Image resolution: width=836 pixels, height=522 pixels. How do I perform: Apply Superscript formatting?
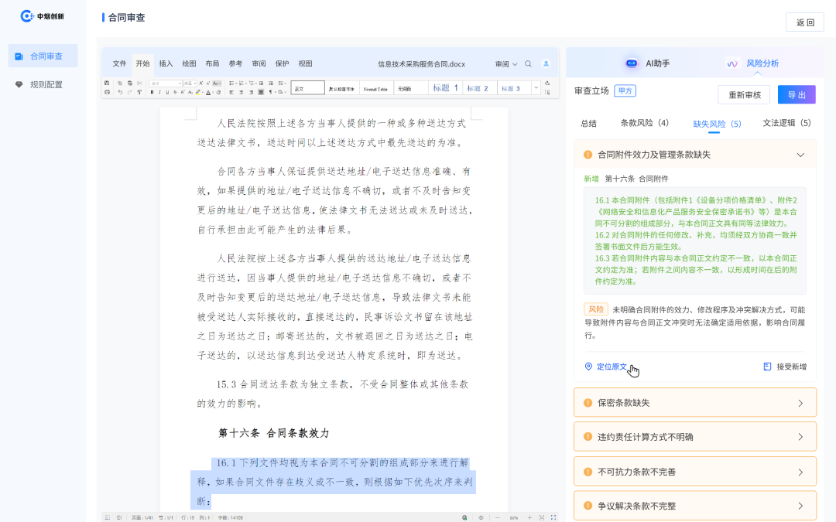[x=183, y=92]
